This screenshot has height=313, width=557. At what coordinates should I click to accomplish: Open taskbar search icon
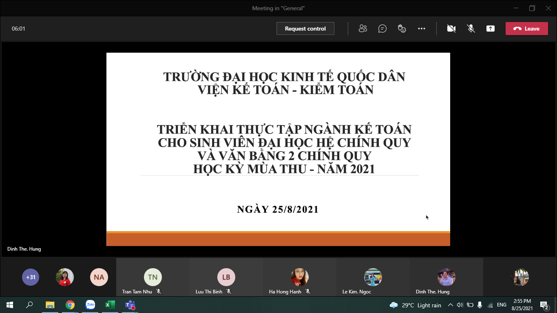click(x=29, y=305)
